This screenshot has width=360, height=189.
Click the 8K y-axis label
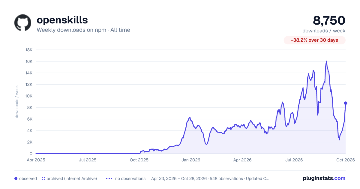click(x=30, y=107)
